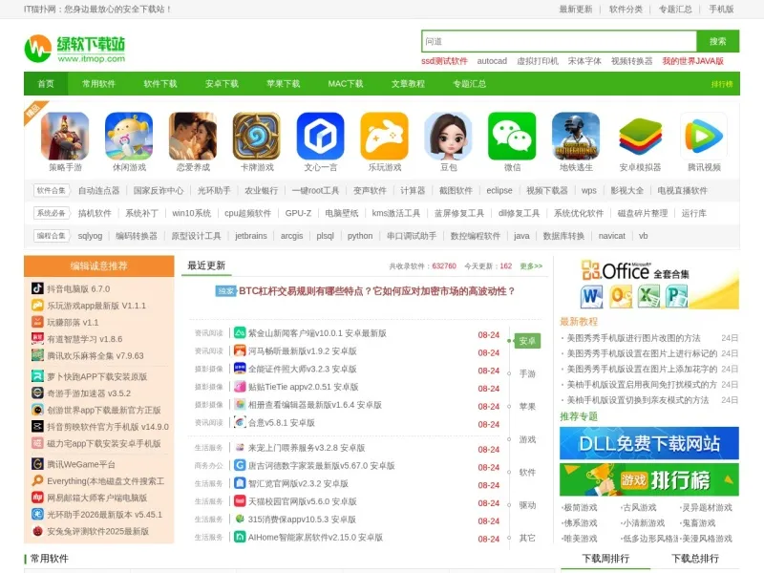The image size is (764, 573).
Task: Switch to the 下载总排行 tab
Action: [x=695, y=559]
